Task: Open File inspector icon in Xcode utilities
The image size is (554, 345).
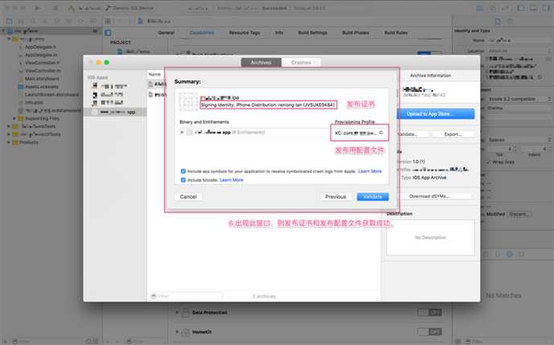Action: coord(498,21)
